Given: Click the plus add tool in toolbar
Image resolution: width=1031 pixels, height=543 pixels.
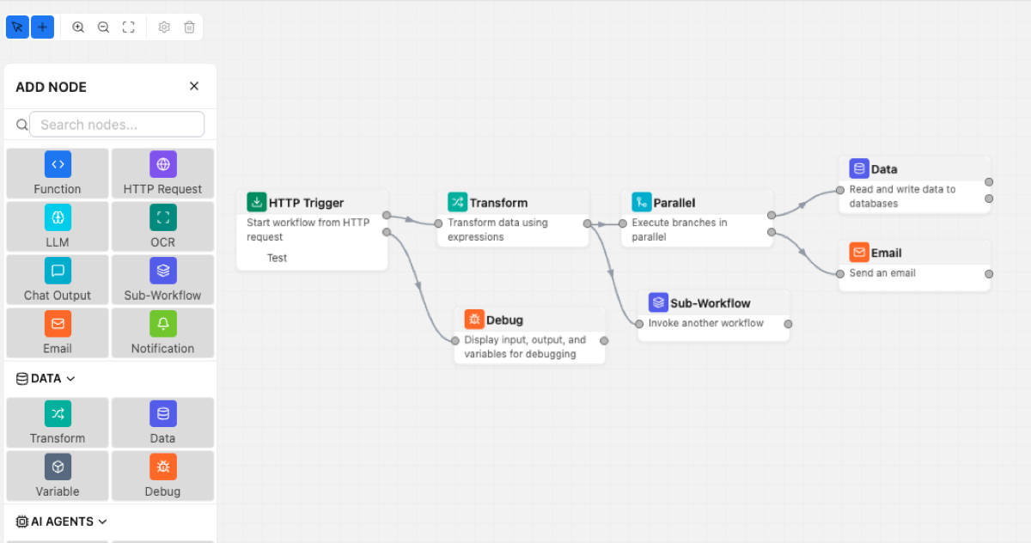Looking at the screenshot, I should point(42,27).
